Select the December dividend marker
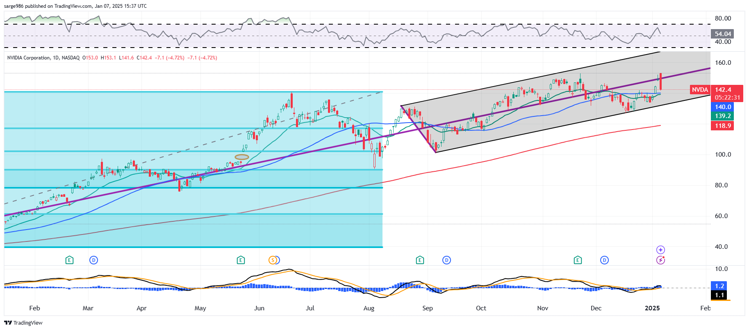This screenshot has height=330, width=749. click(x=604, y=260)
